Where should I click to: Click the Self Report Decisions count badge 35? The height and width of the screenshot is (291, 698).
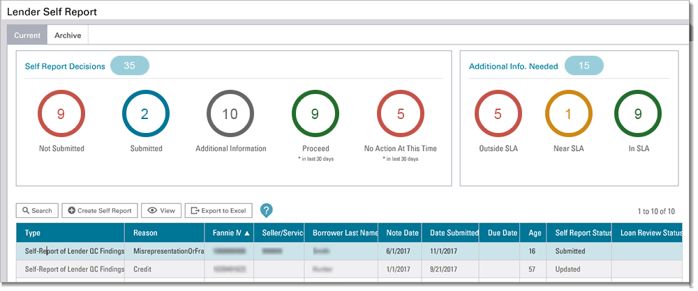point(130,65)
